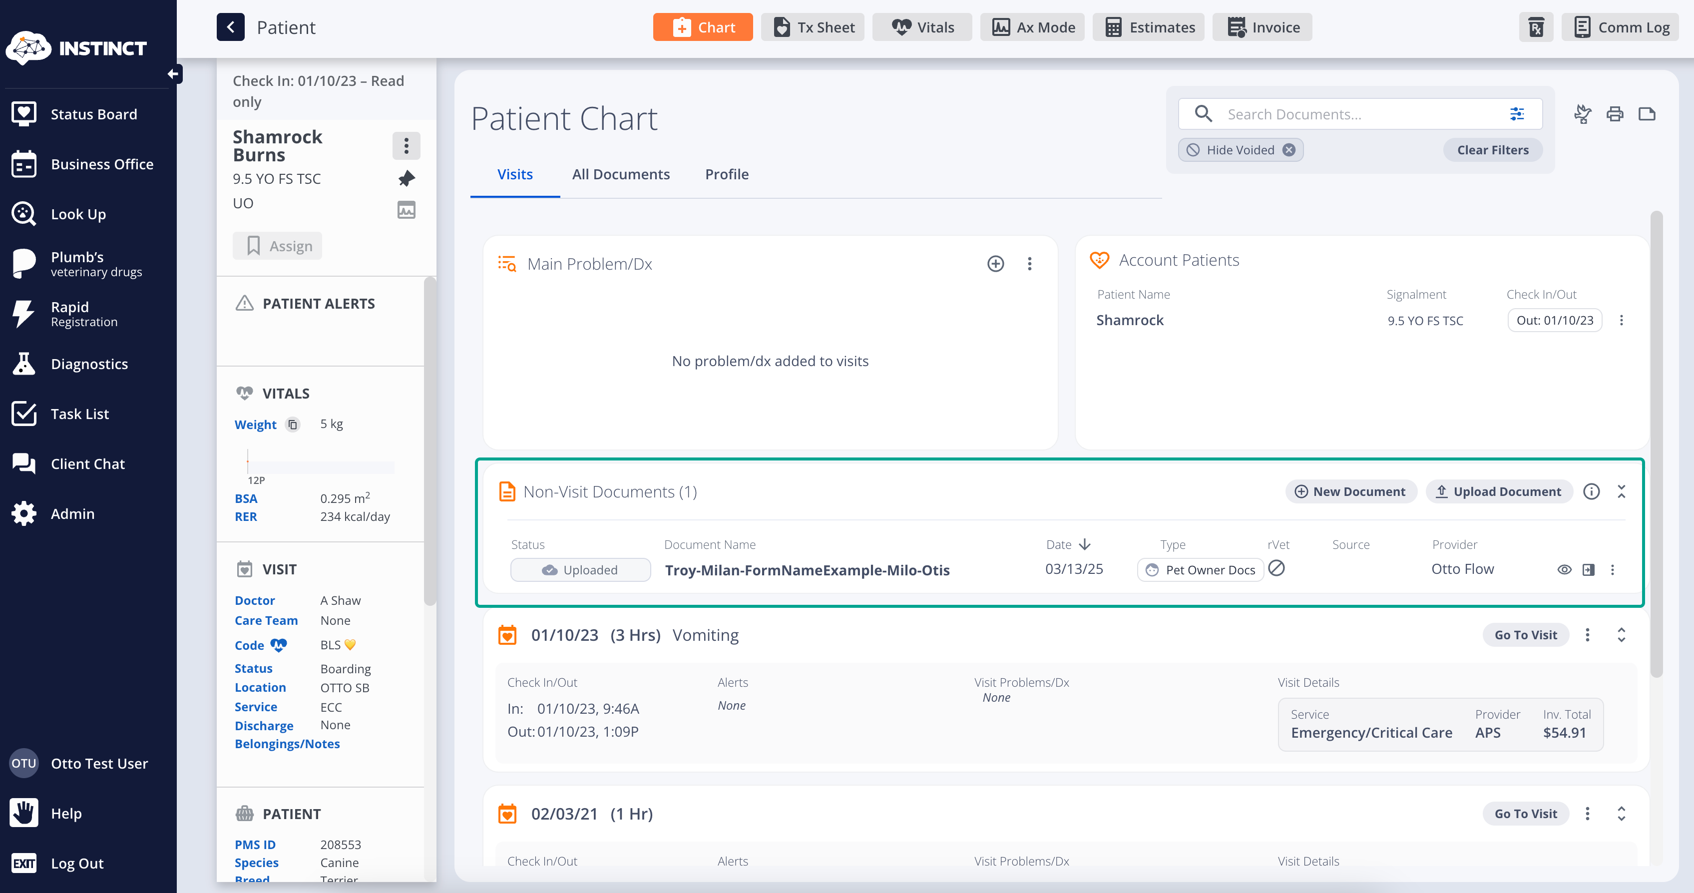Pin the patient Shamrock Burns
This screenshot has width=1694, height=893.
click(407, 178)
